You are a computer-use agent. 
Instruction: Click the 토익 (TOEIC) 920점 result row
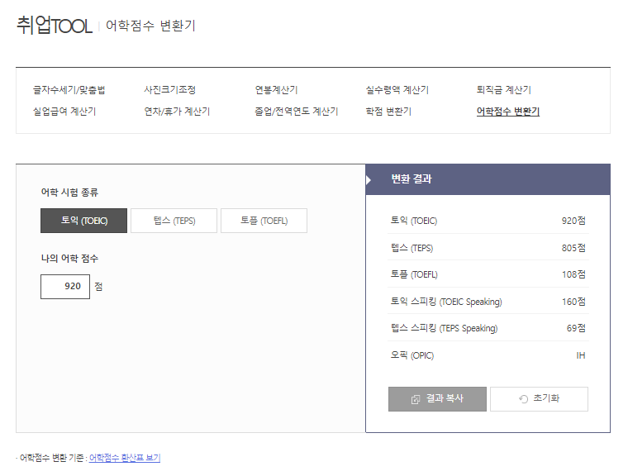pos(488,221)
